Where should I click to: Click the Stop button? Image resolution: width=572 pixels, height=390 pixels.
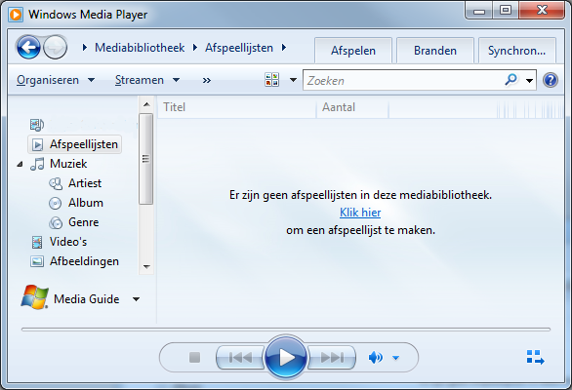195,357
